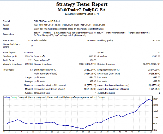Click the 'Model' label
163x134 pixels.
coord(6,29)
